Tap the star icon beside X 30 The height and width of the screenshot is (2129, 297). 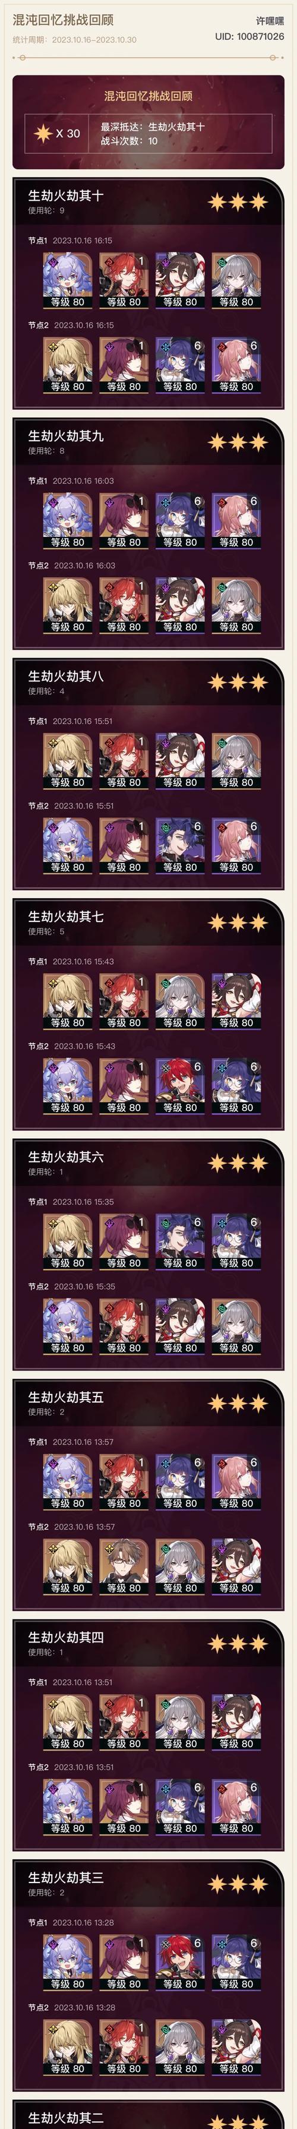42,133
